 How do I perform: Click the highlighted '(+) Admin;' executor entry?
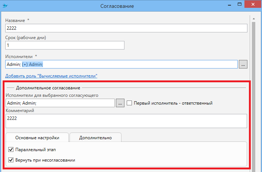click(33, 64)
